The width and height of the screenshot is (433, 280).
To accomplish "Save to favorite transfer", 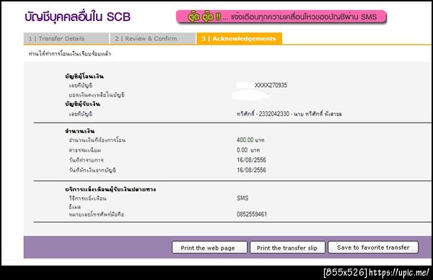I will click(373, 247).
